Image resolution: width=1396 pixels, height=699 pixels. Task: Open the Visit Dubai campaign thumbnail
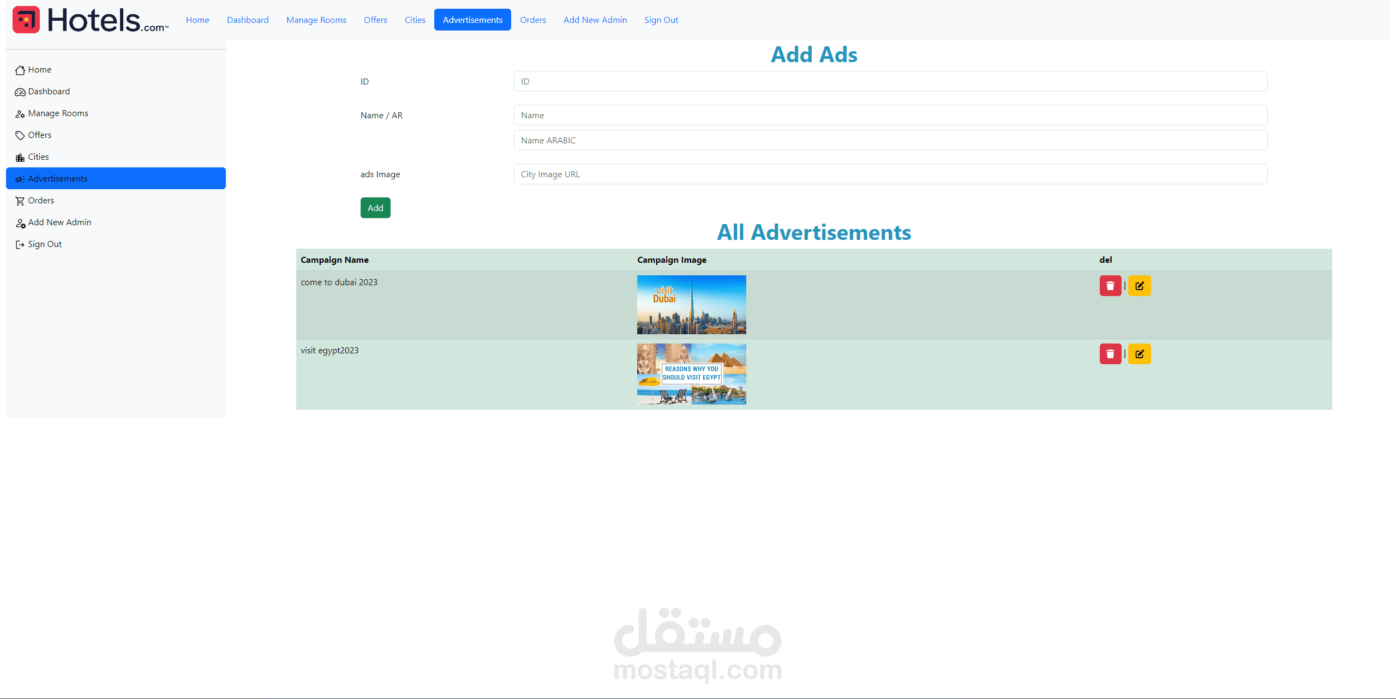tap(691, 305)
